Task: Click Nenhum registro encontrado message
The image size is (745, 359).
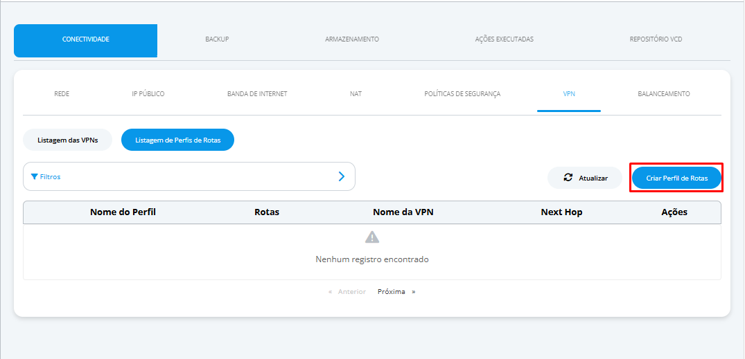Action: [x=372, y=259]
